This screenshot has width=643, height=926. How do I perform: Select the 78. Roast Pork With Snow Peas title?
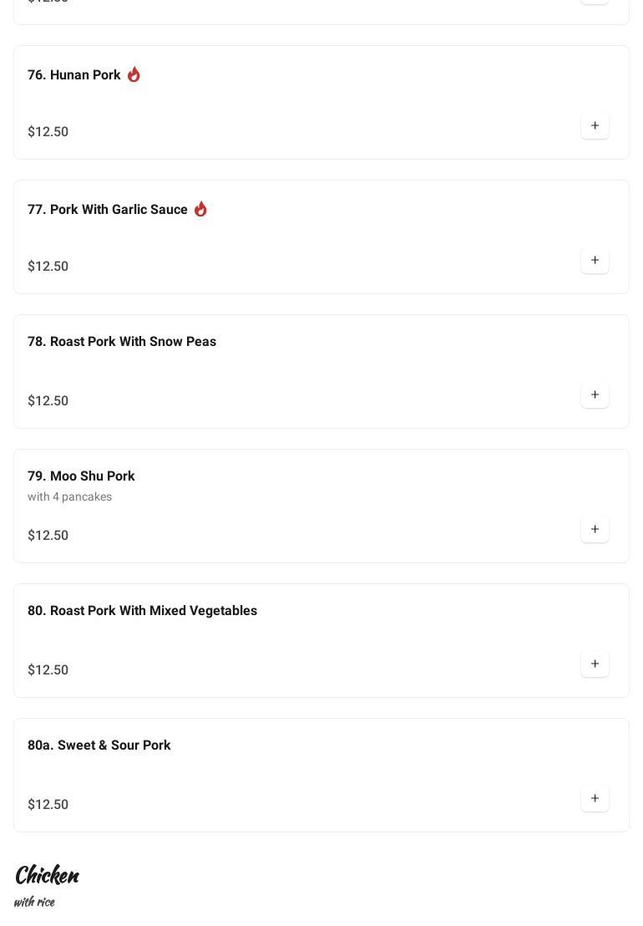[121, 342]
